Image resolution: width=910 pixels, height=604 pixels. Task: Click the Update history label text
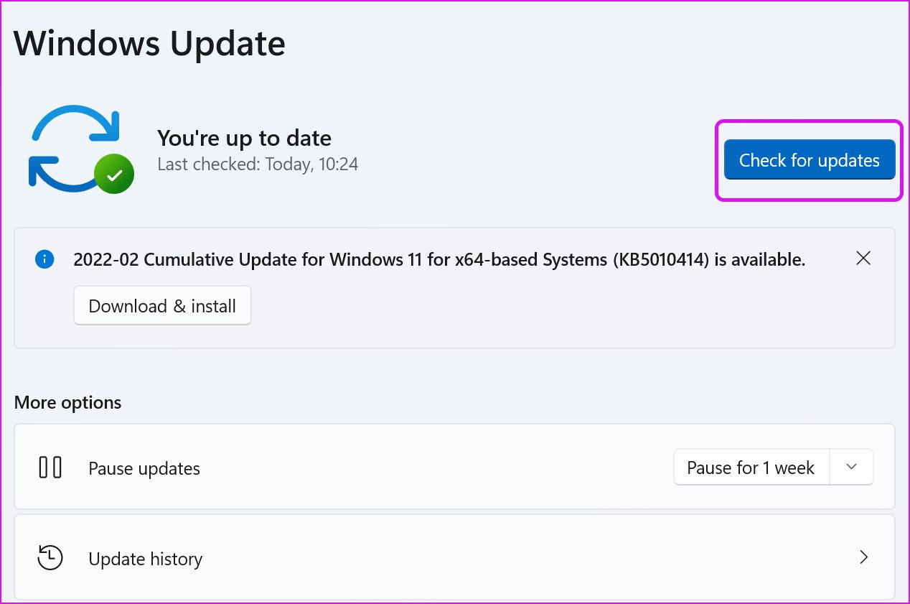pyautogui.click(x=145, y=557)
